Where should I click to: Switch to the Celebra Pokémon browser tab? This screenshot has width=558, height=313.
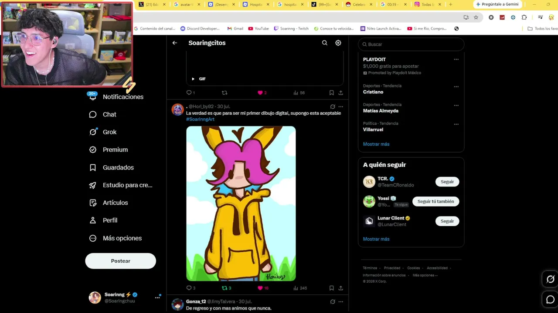click(x=359, y=4)
